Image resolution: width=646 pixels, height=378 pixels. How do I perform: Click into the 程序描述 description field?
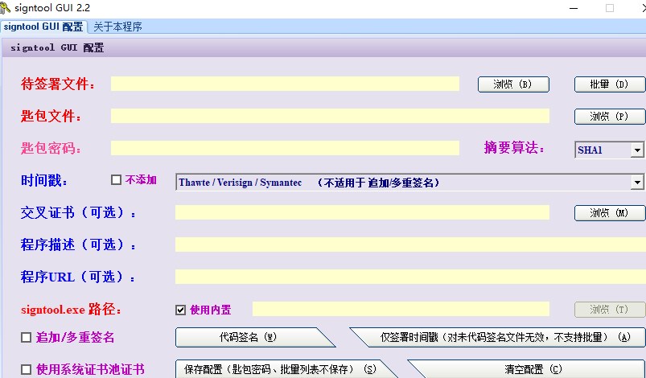point(410,244)
